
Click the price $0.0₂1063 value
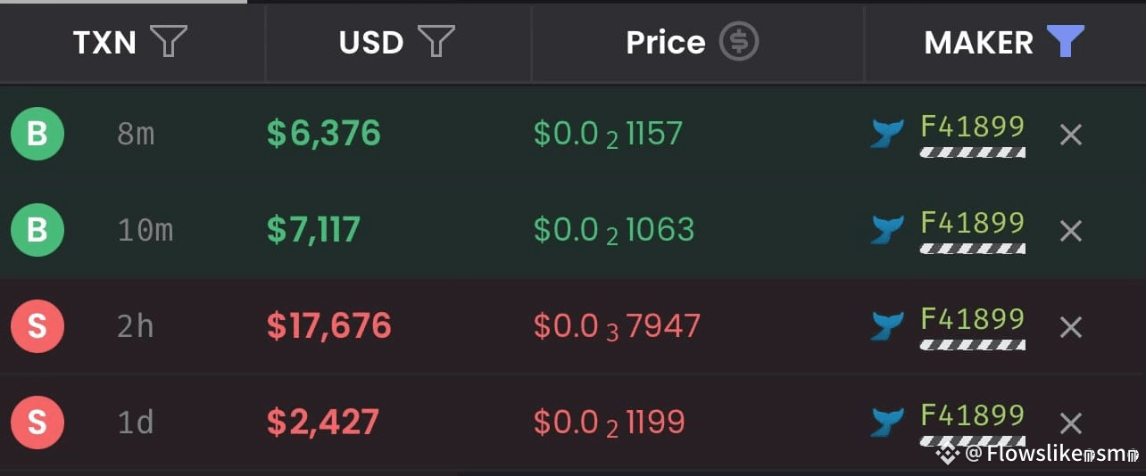click(x=614, y=230)
